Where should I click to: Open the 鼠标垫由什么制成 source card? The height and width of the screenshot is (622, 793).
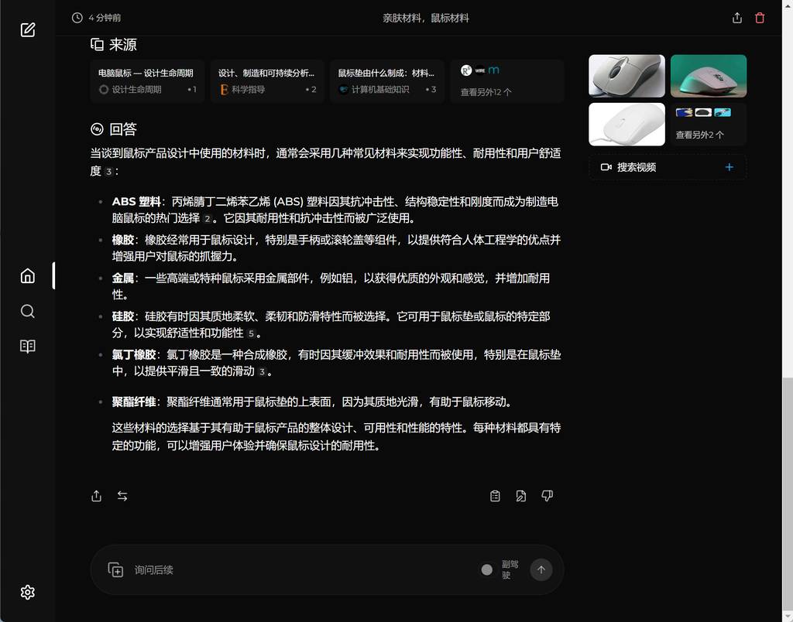click(386, 81)
